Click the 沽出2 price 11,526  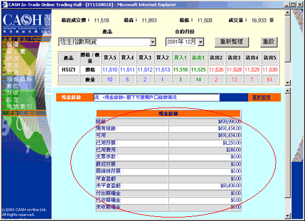[216, 69]
